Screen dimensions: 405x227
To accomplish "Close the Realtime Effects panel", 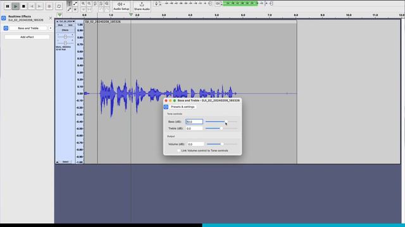I will pyautogui.click(x=51, y=18).
